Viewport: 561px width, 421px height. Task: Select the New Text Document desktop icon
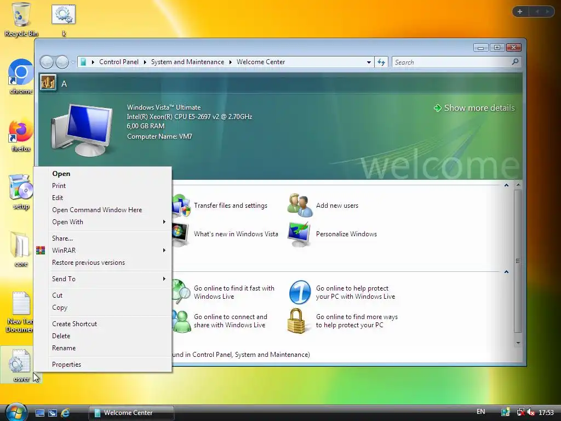pos(20,311)
